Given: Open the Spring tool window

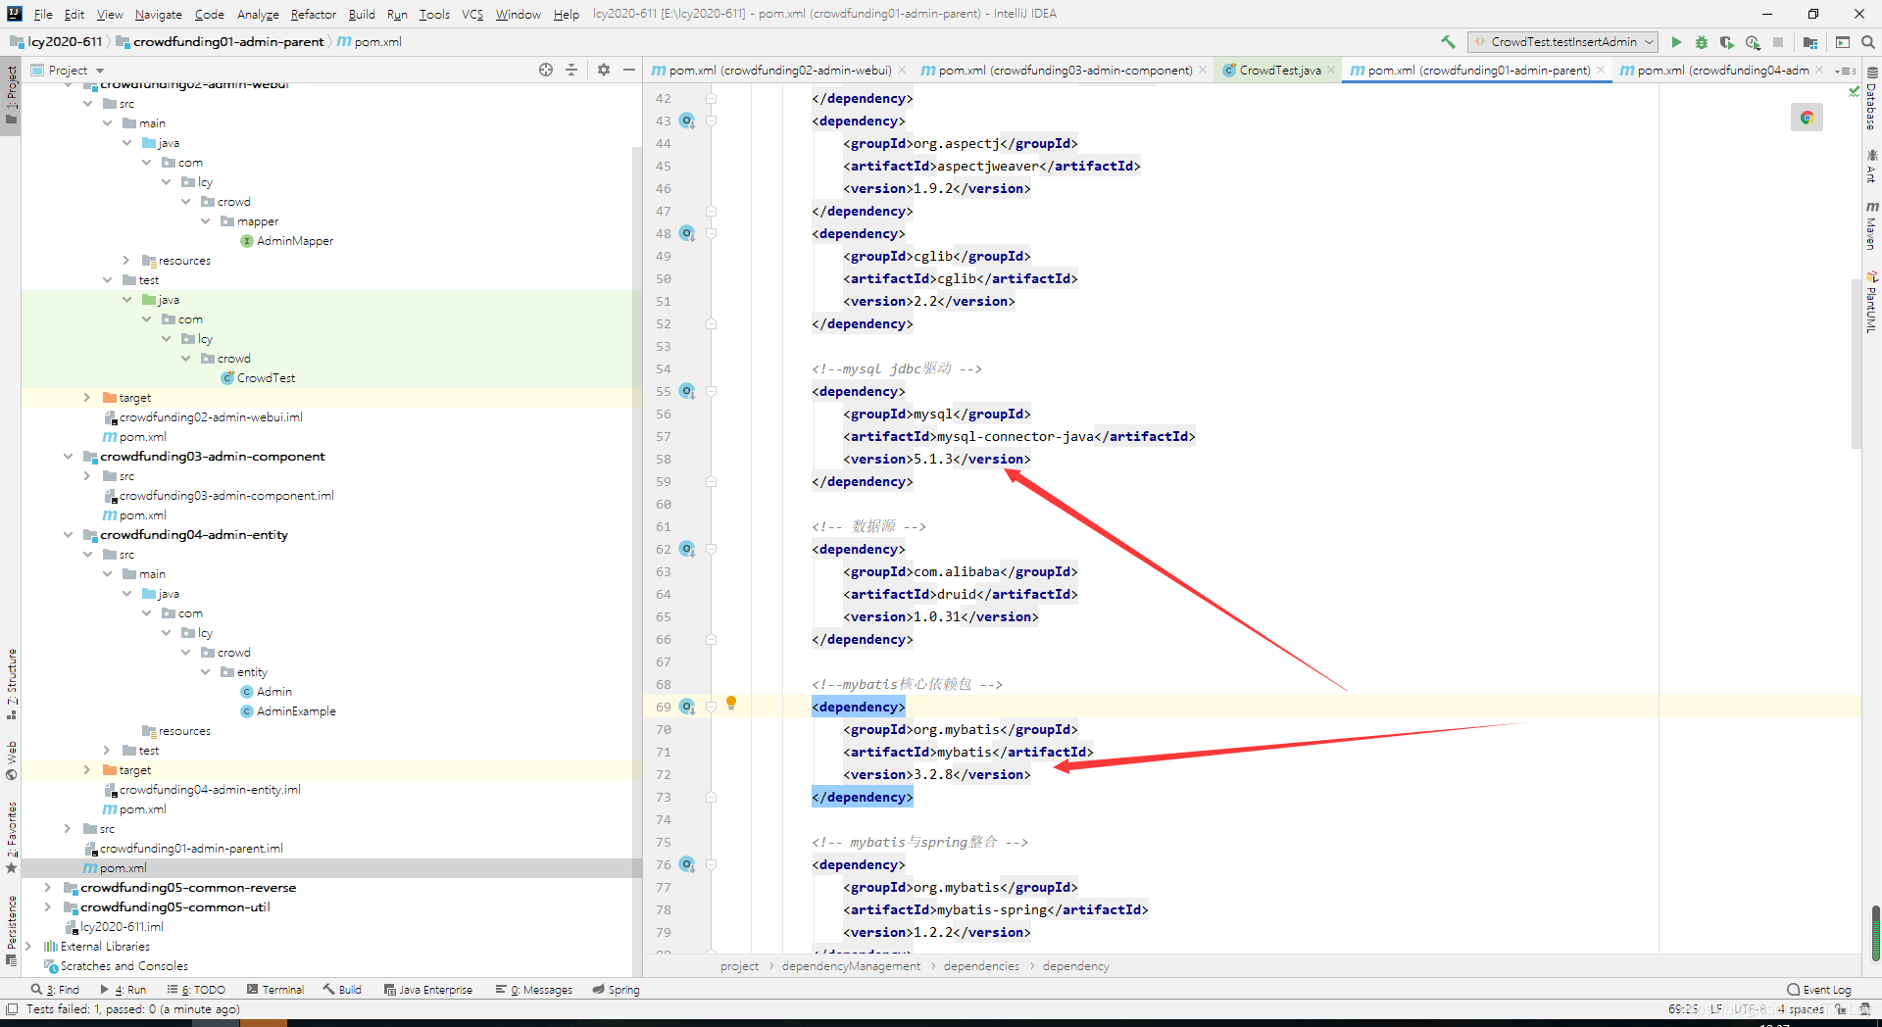Looking at the screenshot, I should pos(616,990).
